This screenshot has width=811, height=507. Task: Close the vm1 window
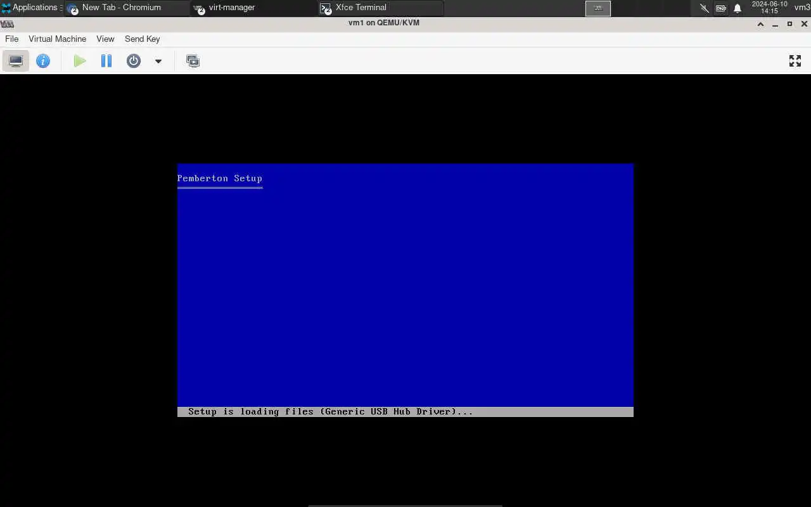click(x=805, y=24)
